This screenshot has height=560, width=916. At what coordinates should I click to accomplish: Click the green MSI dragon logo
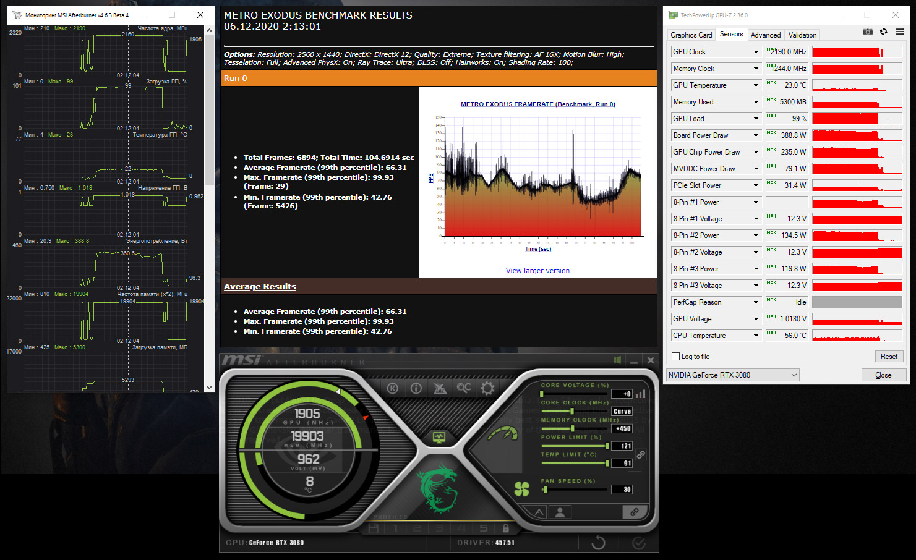click(439, 489)
